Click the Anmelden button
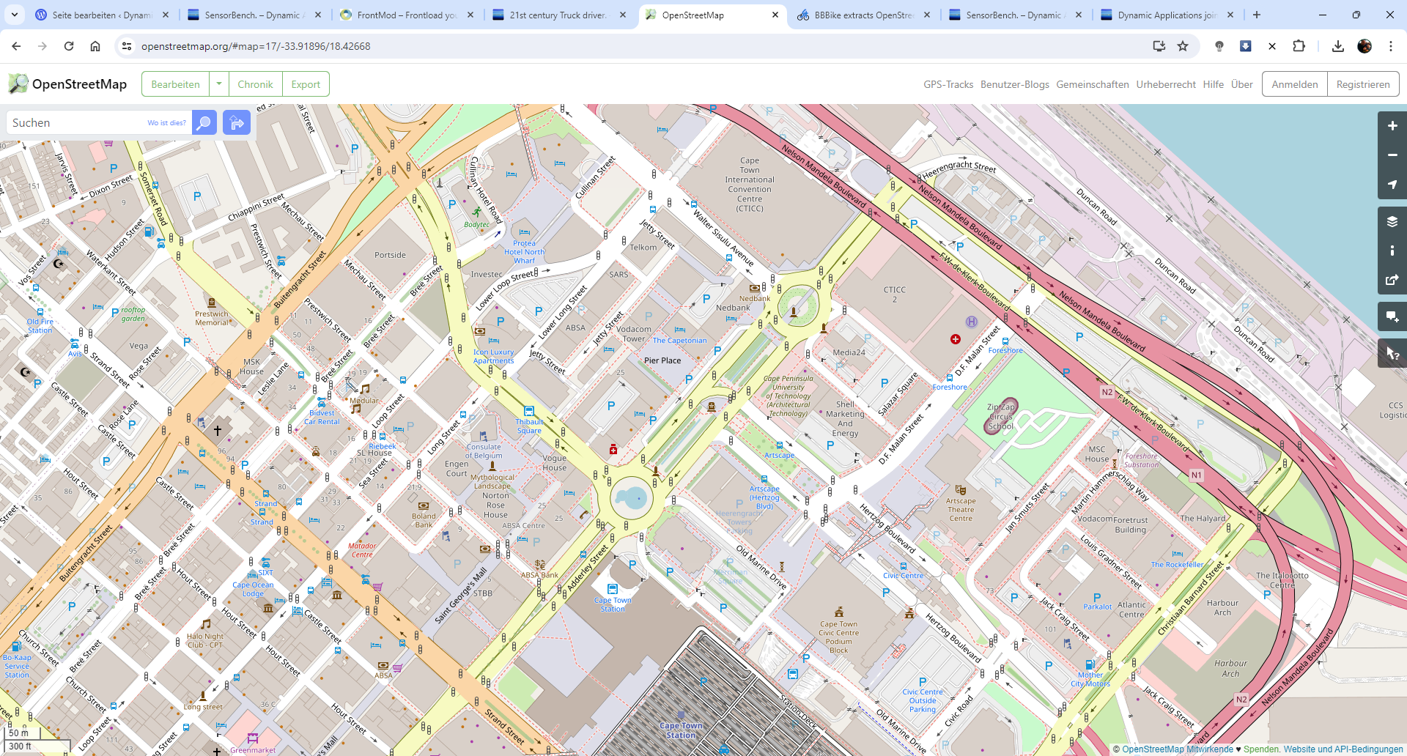This screenshot has height=756, width=1407. pyautogui.click(x=1294, y=84)
